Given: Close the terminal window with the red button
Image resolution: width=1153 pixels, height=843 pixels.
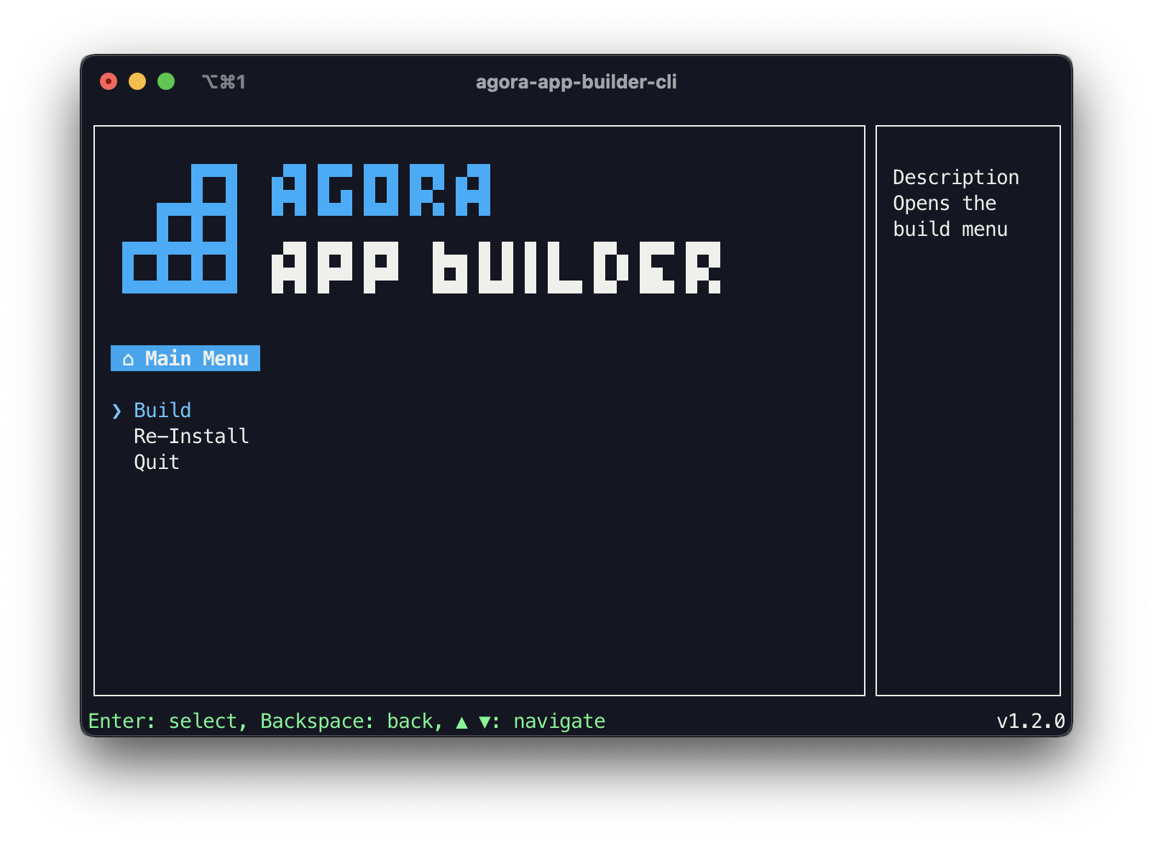Looking at the screenshot, I should tap(109, 82).
